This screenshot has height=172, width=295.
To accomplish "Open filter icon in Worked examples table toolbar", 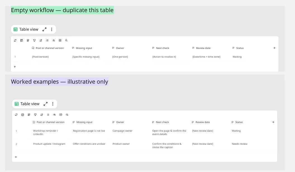I will [35, 115].
